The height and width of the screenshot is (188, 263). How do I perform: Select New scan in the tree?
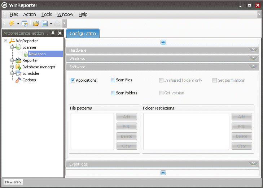coord(45,54)
